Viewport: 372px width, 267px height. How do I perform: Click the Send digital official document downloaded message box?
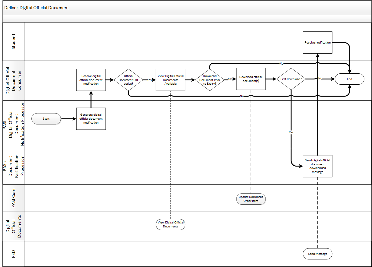click(317, 166)
